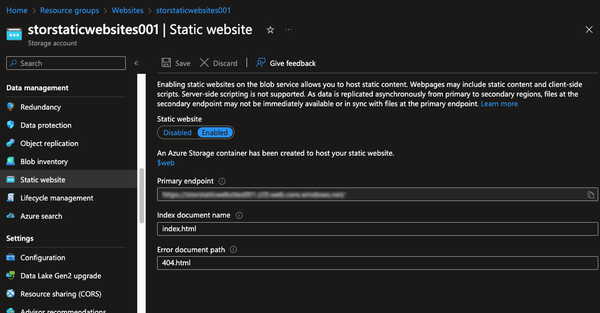Click the Lifecycle management icon
This screenshot has height=313, width=600.
coord(11,198)
